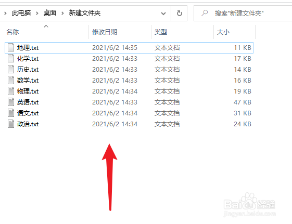Click modified date in 化学.txt row

tap(115, 59)
